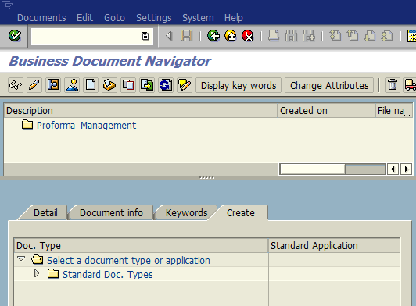The width and height of the screenshot is (416, 306).
Task: Click the File na... column header
Action: [394, 111]
